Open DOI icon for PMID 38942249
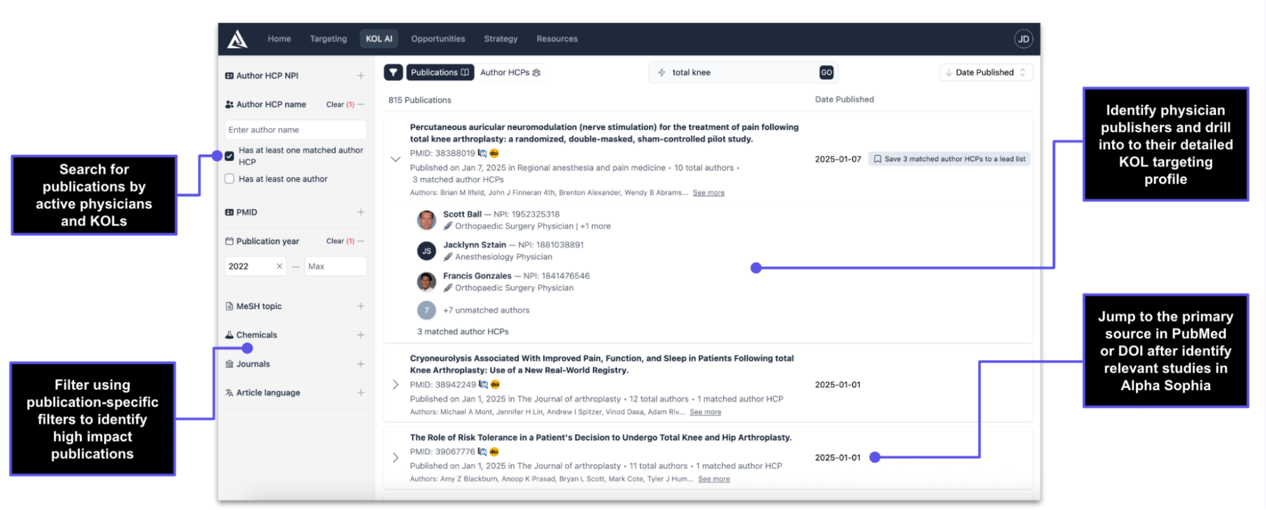The height and width of the screenshot is (510, 1266). [x=495, y=385]
